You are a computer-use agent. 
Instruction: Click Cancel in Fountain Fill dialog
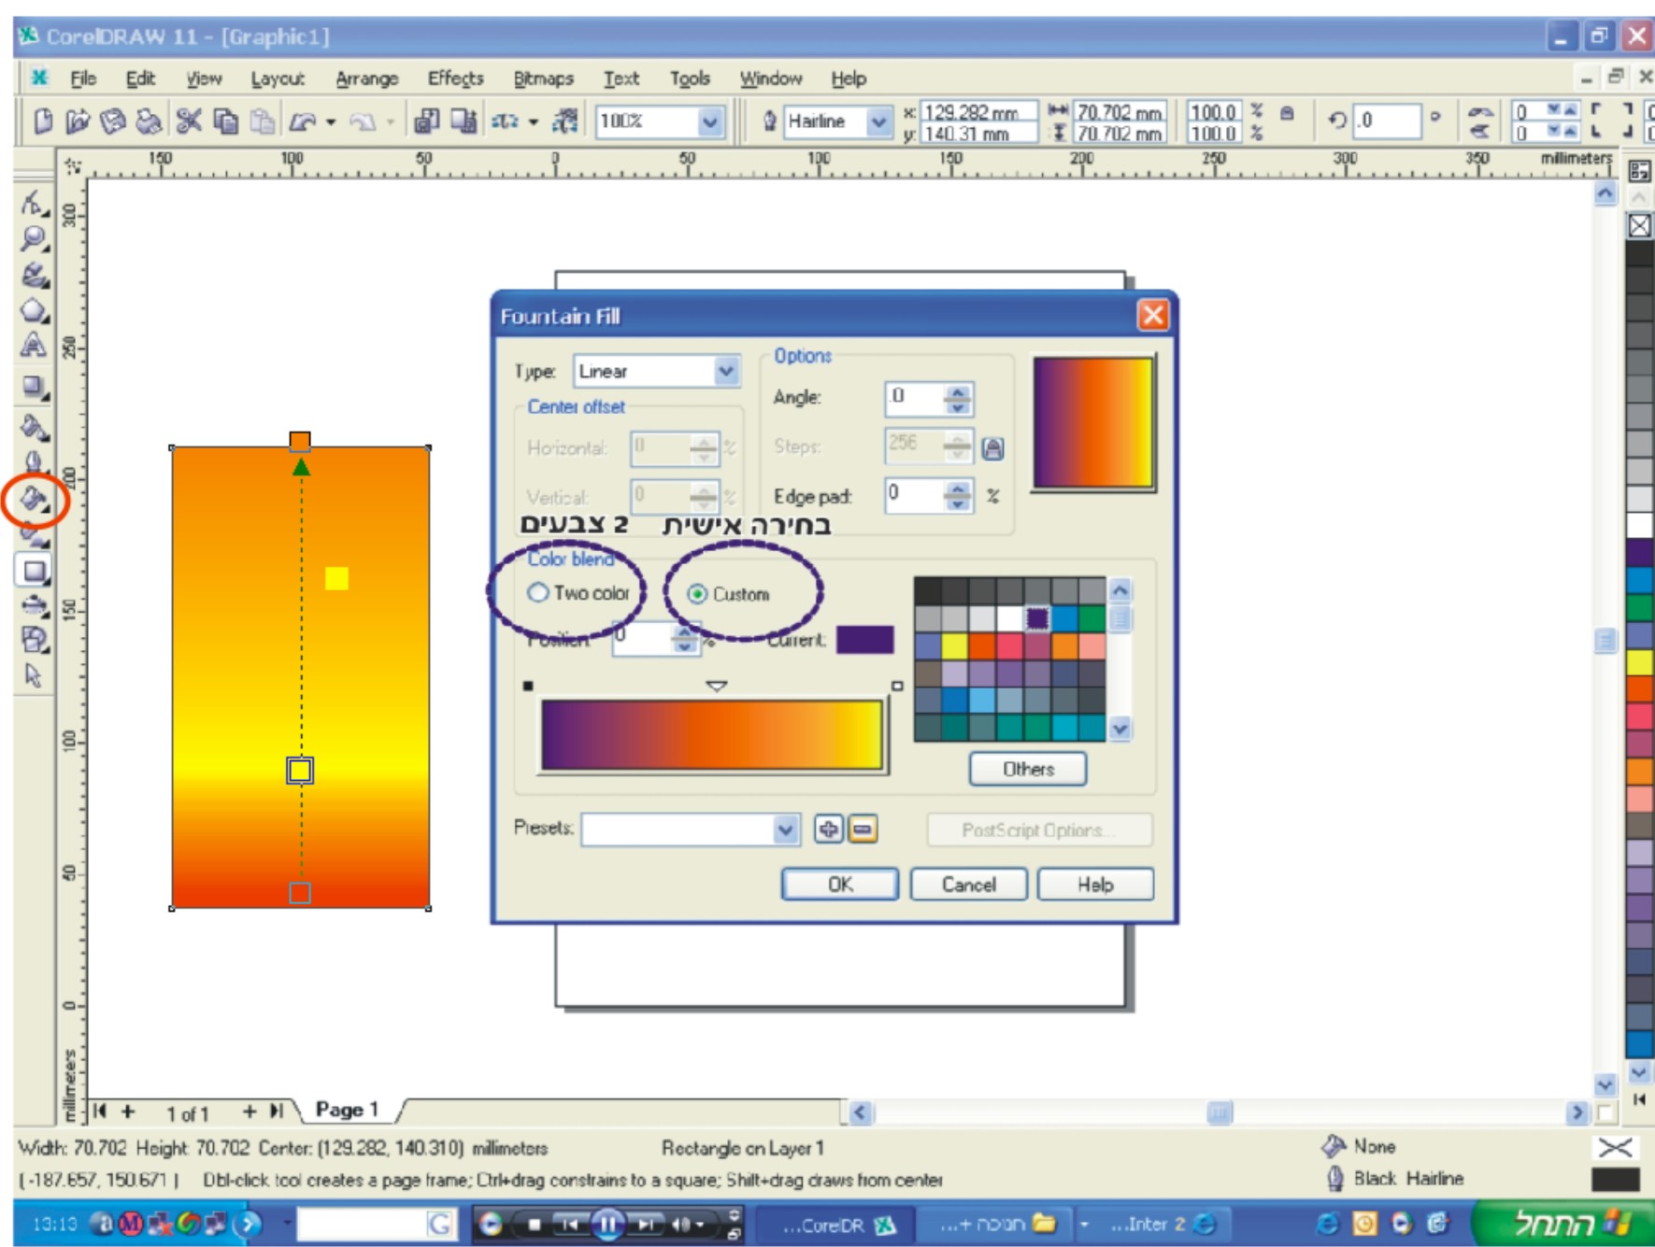(x=968, y=884)
